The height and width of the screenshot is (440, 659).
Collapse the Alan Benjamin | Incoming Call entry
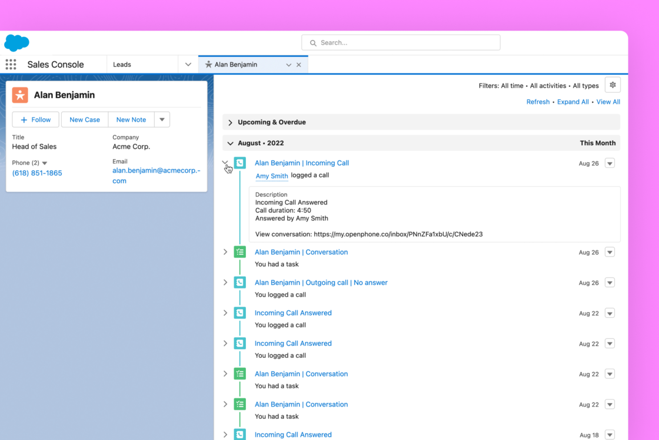point(225,163)
